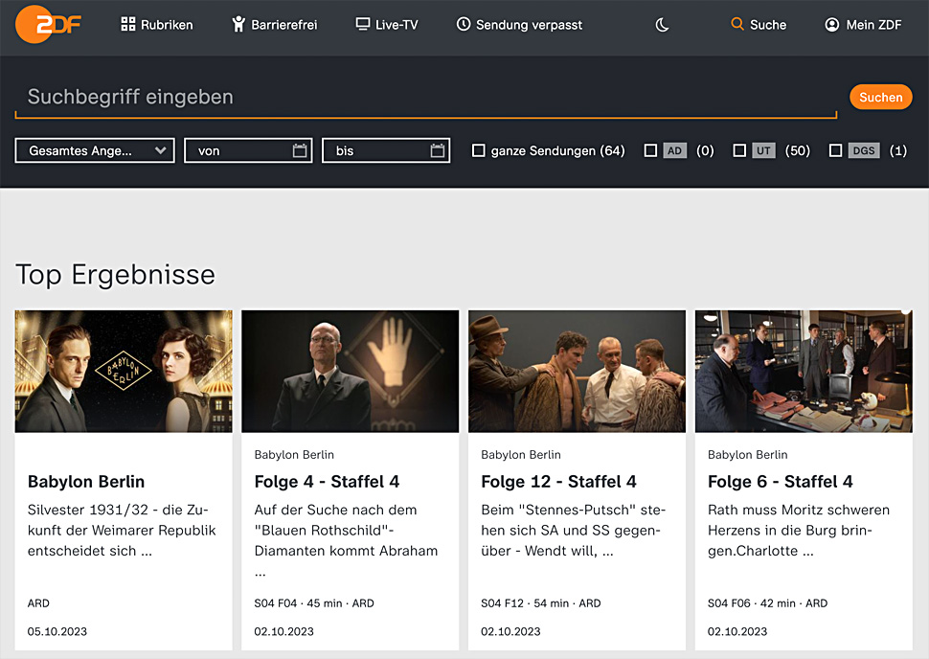Click description 'Silvester 1931/32 - die Zukunft'
The image size is (929, 659).
pyautogui.click(x=122, y=531)
